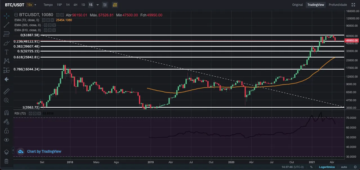Click the red 49950.00 current price label

352,41
